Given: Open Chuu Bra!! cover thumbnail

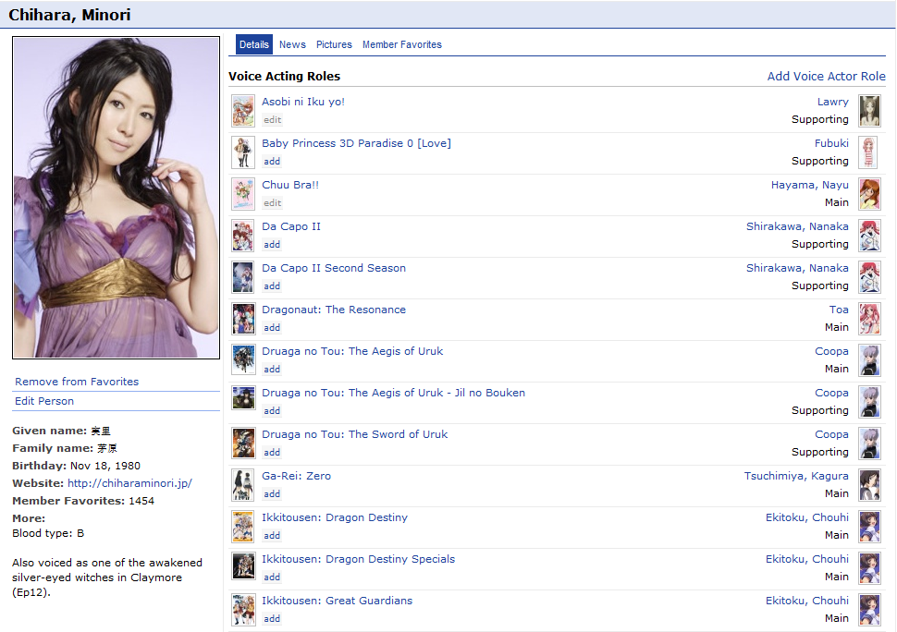Looking at the screenshot, I should (243, 194).
